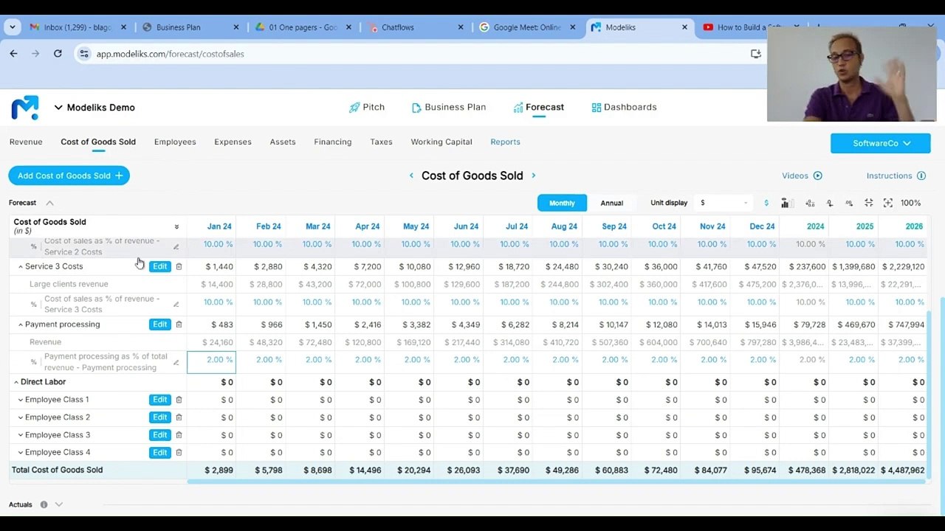The width and height of the screenshot is (945, 531).
Task: Click the Modeliks logo icon
Action: [x=25, y=108]
